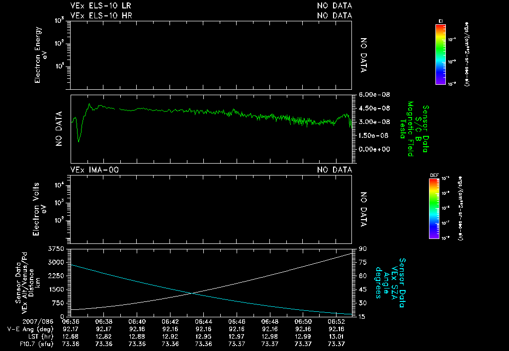
Task: Click the 'F10.7 (sfu)' row label
Action: (x=36, y=344)
